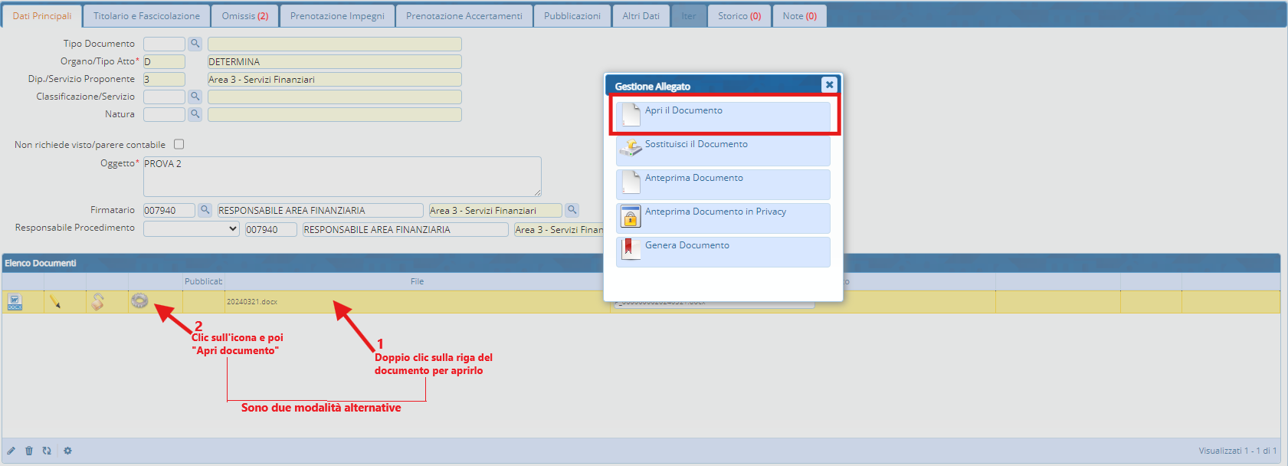Click the lookup magnifier next to Firmatario code
The height and width of the screenshot is (466, 1288).
point(205,210)
